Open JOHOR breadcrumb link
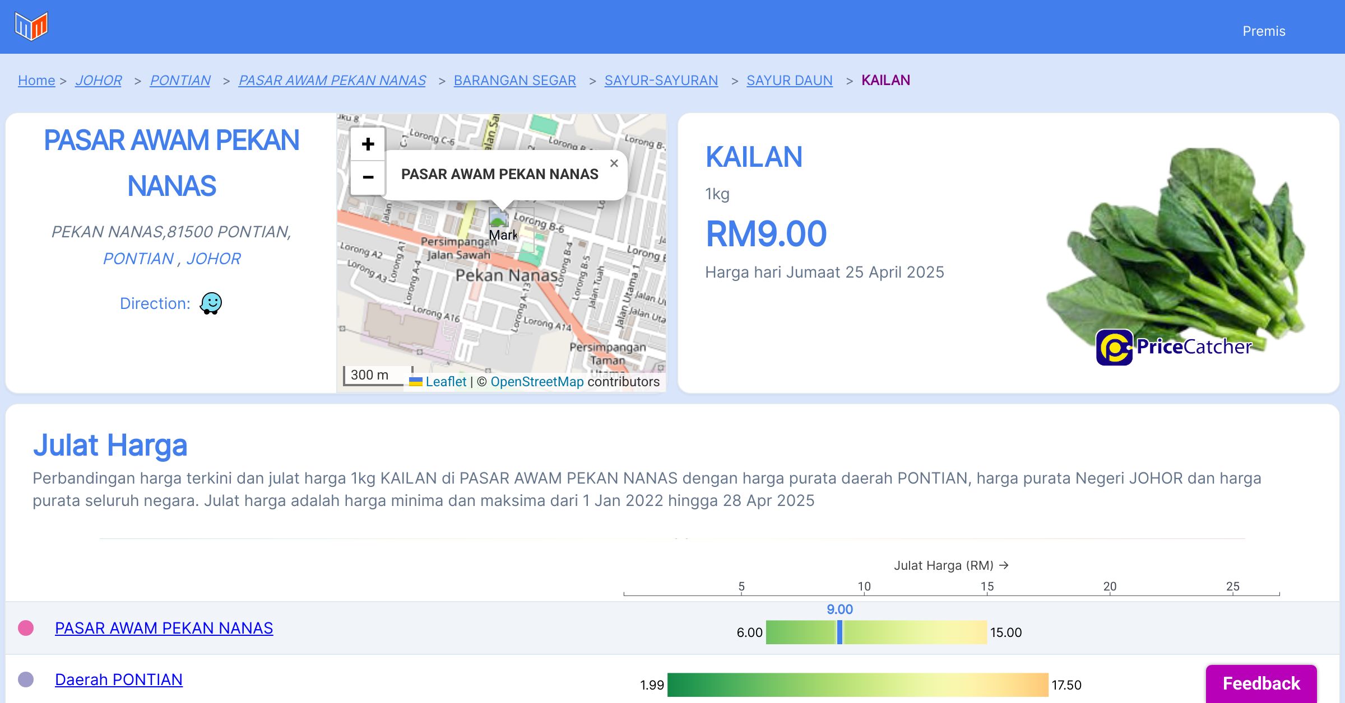Screen dimensions: 1345x703 pyautogui.click(x=99, y=81)
